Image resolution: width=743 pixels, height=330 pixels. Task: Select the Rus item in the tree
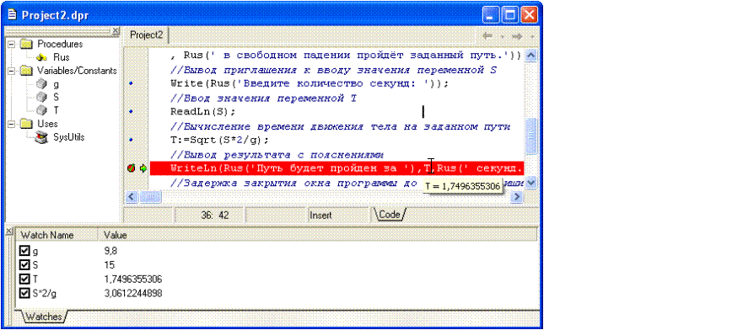62,57
